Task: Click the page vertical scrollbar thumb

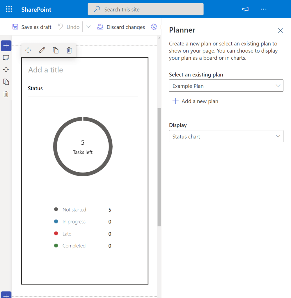Action: (x=159, y=167)
